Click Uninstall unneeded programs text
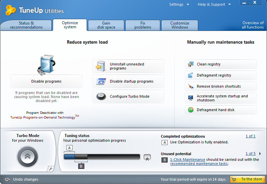 (127, 66)
